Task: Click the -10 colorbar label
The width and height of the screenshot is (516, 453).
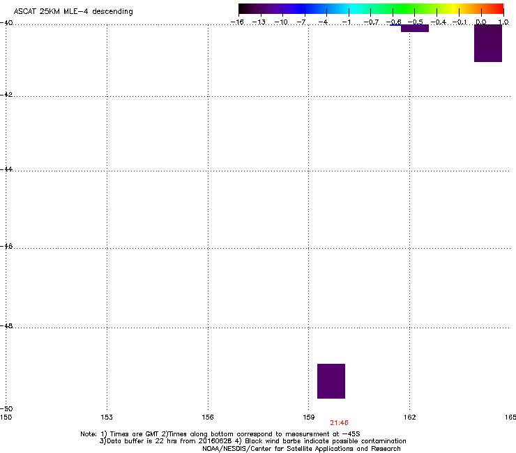Action: pyautogui.click(x=281, y=22)
